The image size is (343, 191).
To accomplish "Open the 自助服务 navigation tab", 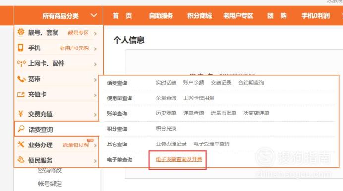I will [161, 16].
